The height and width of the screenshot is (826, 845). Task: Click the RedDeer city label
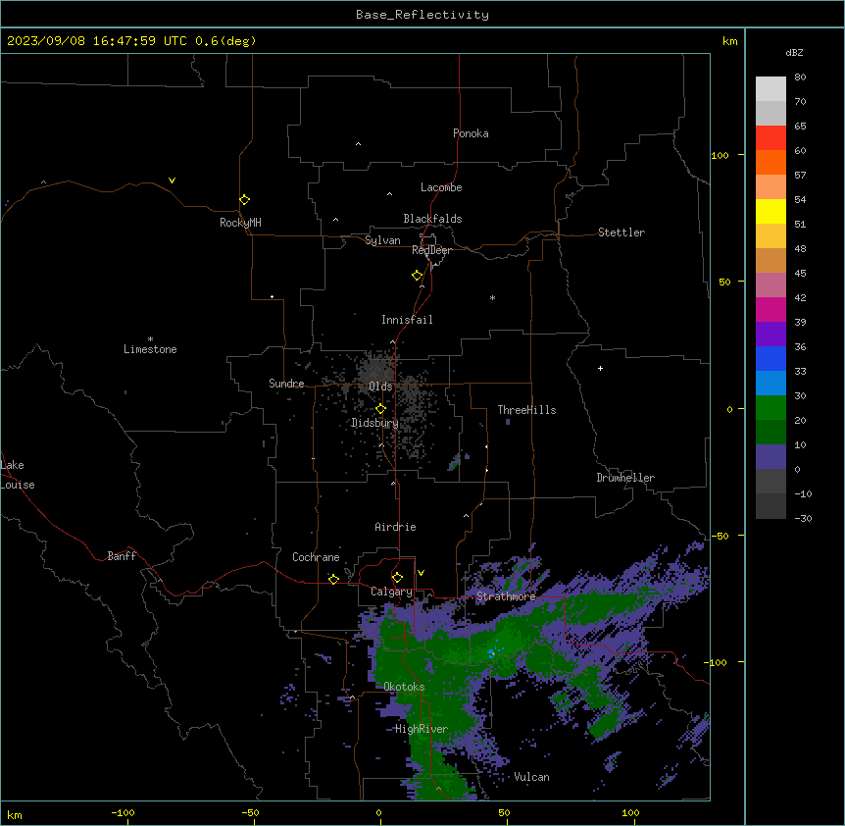431,250
